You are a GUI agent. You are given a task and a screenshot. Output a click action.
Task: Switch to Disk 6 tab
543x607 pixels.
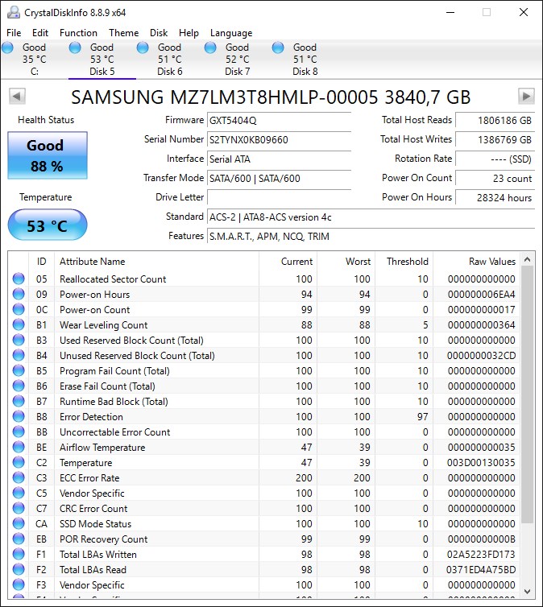[x=170, y=60]
